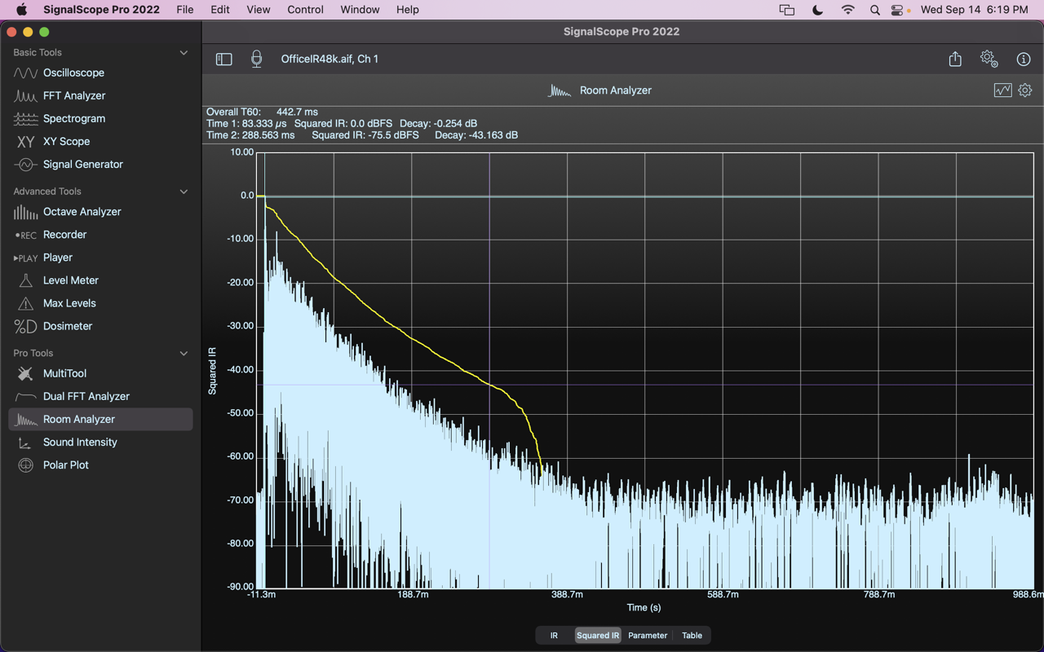Open Room Analyzer settings gear
Viewport: 1044px width, 652px height.
point(1025,90)
